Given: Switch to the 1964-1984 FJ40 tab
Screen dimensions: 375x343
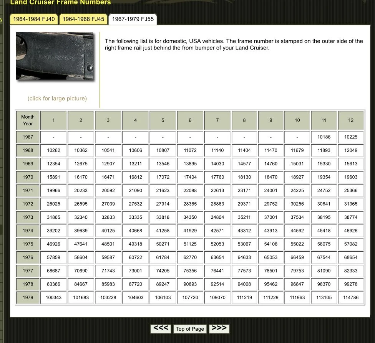Looking at the screenshot, I should click(x=34, y=19).
